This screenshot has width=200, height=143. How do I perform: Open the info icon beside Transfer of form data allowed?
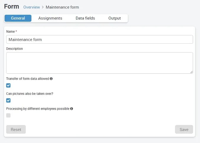(x=51, y=79)
